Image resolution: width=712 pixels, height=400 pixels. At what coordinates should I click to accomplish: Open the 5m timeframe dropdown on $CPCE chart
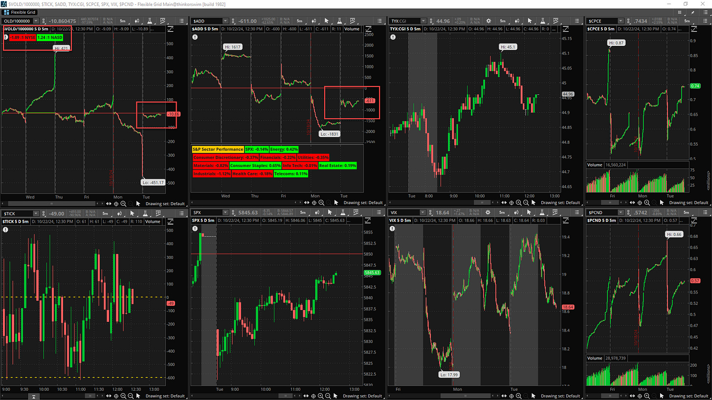(x=687, y=21)
